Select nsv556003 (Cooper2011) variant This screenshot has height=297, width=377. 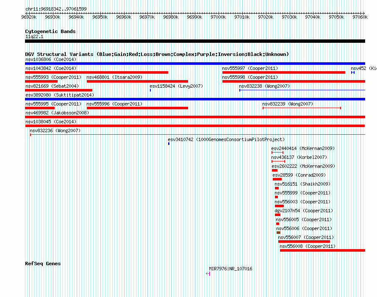point(302,202)
